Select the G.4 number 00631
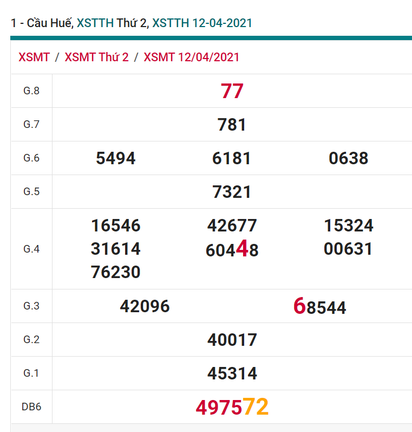Viewport: 412px width, 432px height. click(348, 249)
